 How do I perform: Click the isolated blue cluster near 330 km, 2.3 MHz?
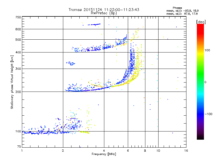[71, 63]
